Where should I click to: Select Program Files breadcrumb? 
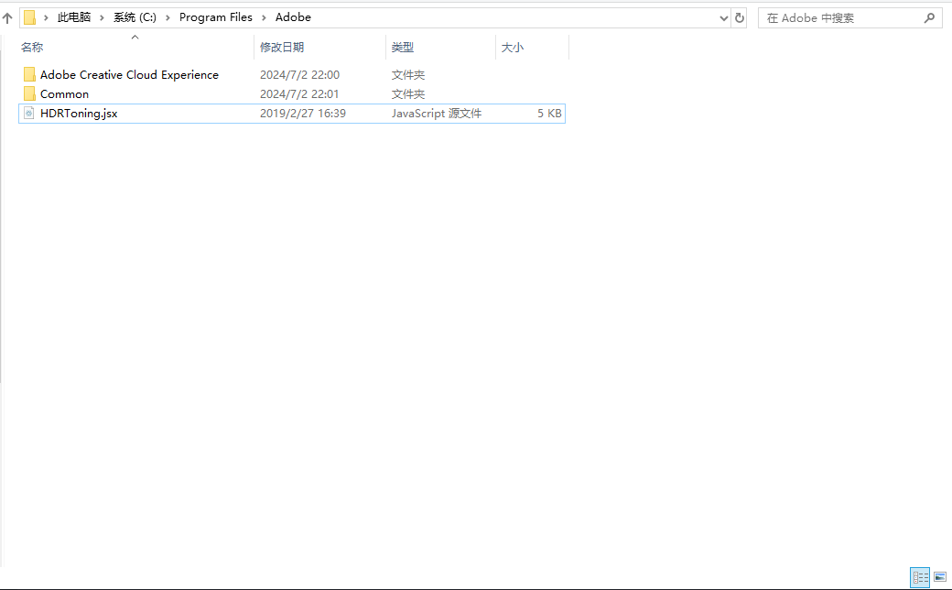215,17
